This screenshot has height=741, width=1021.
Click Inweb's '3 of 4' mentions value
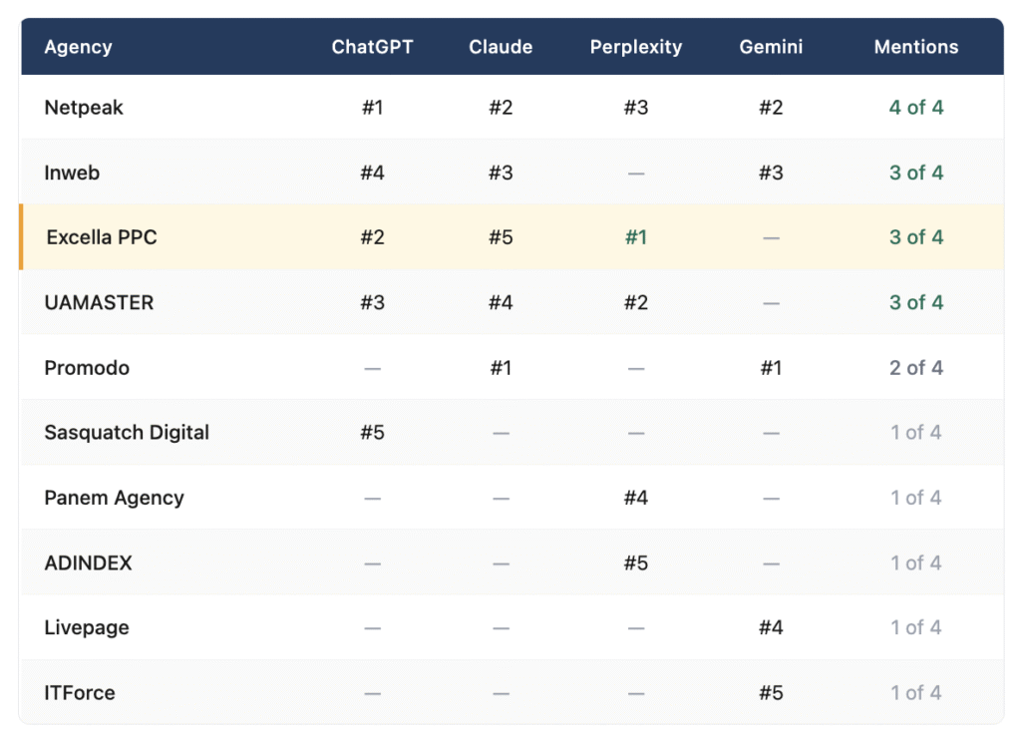[916, 173]
